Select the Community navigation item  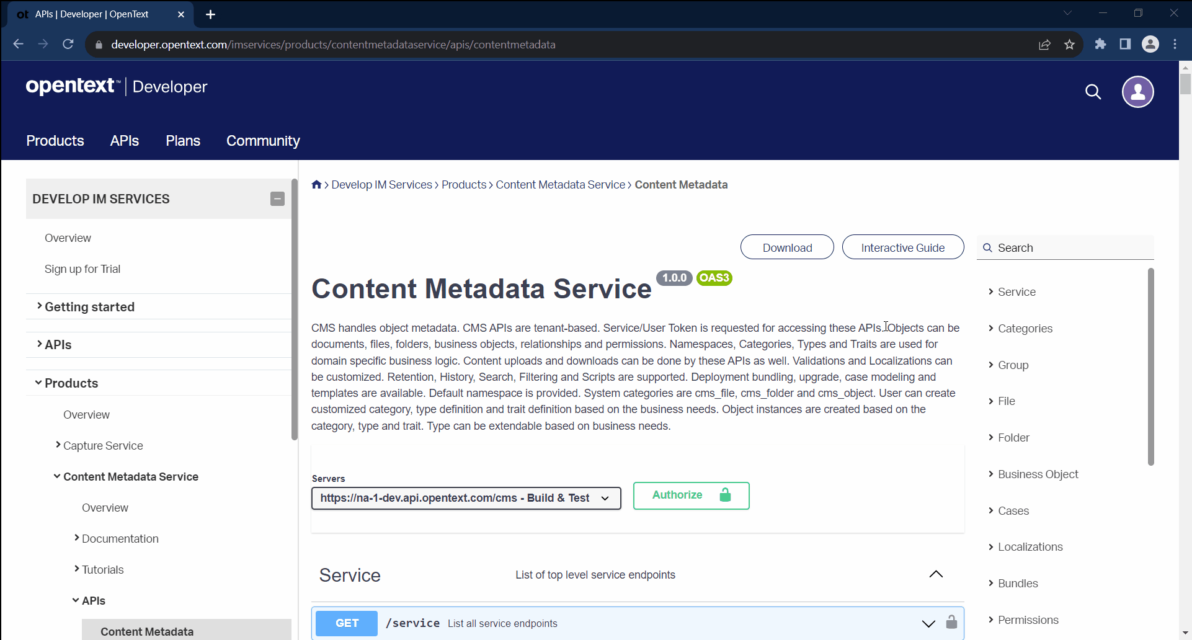[262, 141]
